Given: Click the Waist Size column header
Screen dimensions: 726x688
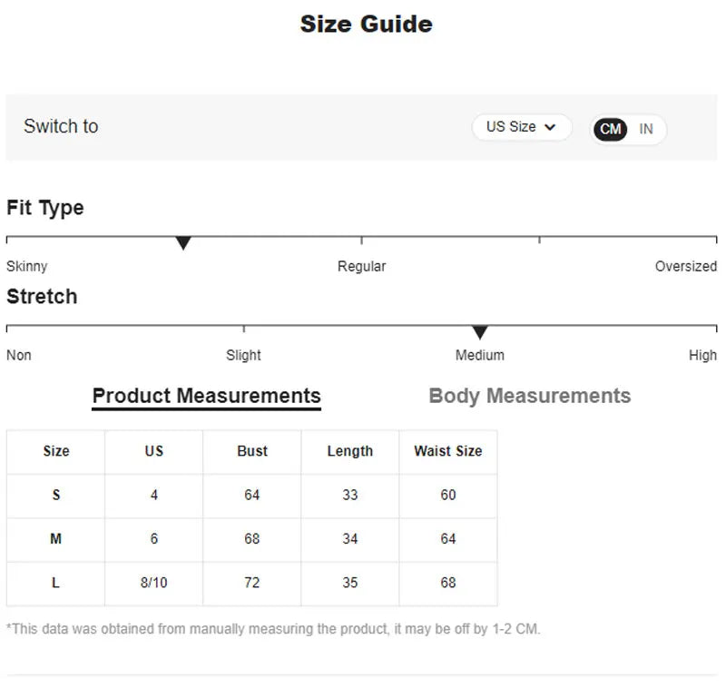Looking at the screenshot, I should [448, 451].
